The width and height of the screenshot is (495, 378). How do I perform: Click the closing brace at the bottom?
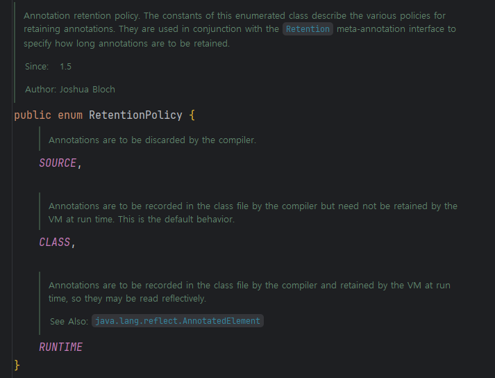pyautogui.click(x=17, y=365)
